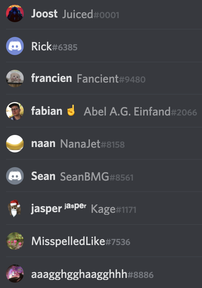
Task: Open the NanaJet#8158 entry
Action: pyautogui.click(x=92, y=144)
